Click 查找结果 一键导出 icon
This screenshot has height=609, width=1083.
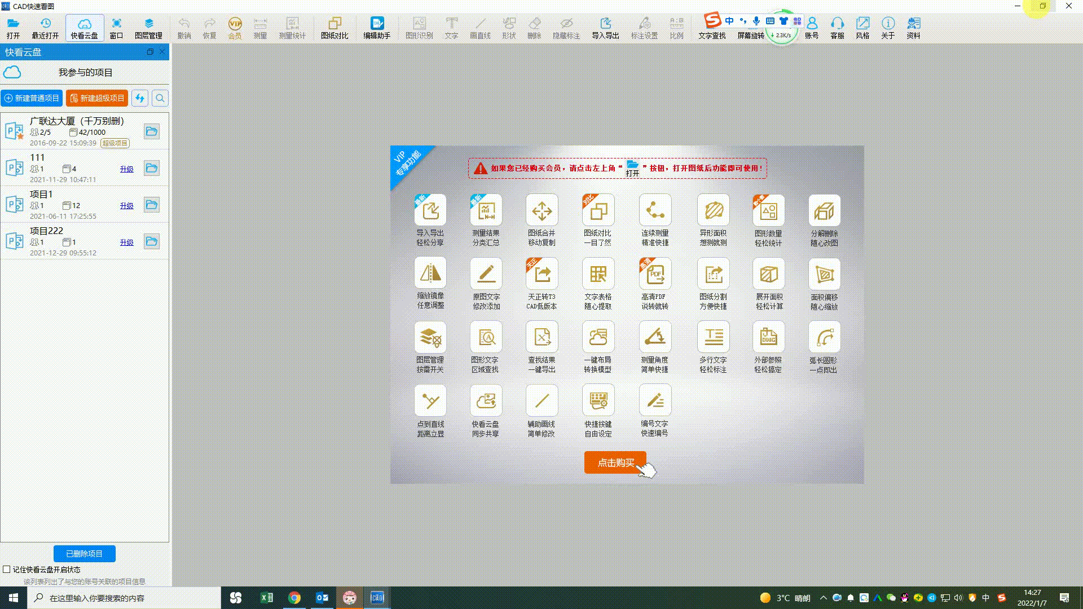tap(541, 337)
